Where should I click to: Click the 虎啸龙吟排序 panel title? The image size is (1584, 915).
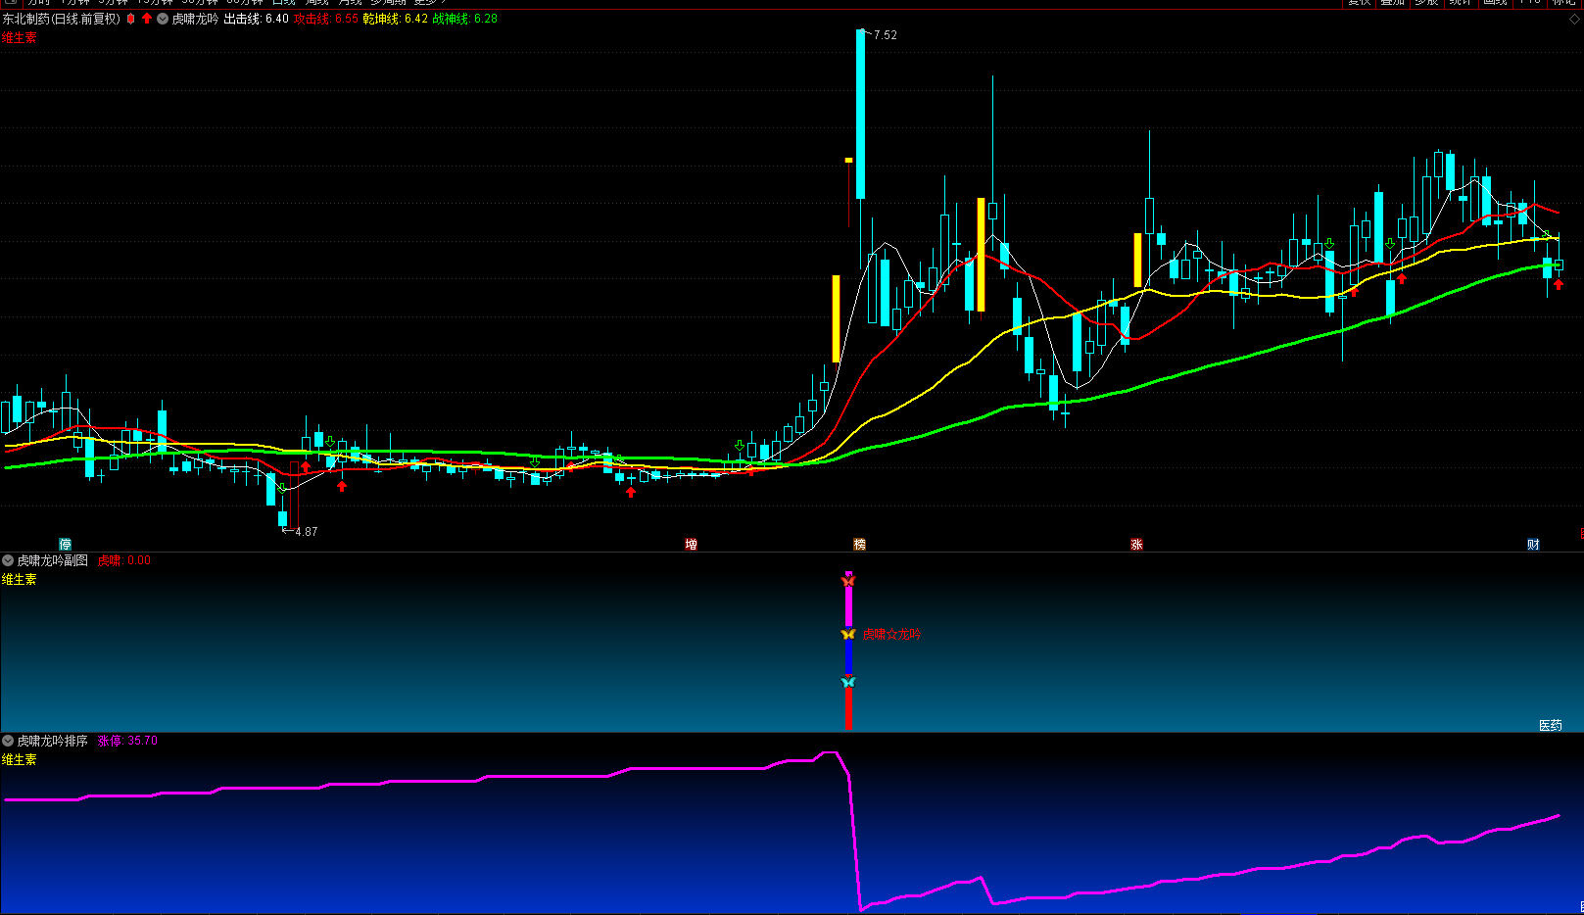coord(53,741)
